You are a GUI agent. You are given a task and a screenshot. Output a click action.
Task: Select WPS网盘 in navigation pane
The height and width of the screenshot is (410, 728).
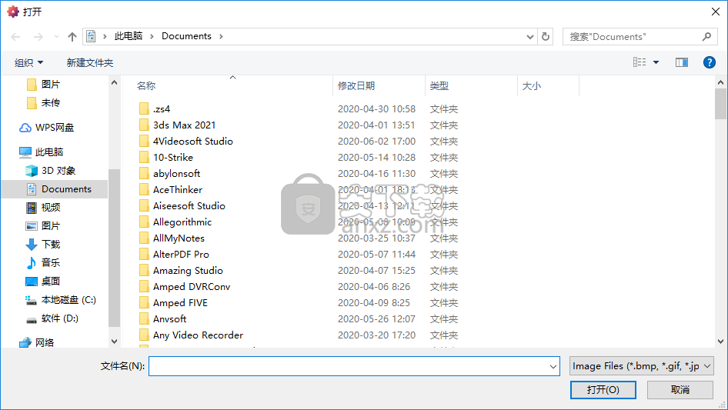pos(46,128)
